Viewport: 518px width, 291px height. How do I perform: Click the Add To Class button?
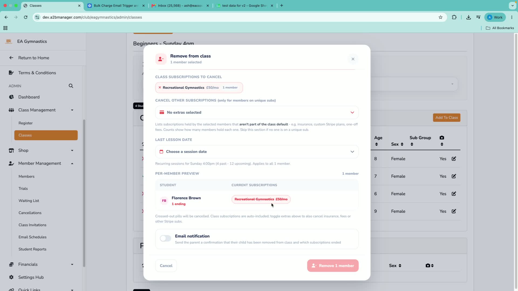click(447, 117)
